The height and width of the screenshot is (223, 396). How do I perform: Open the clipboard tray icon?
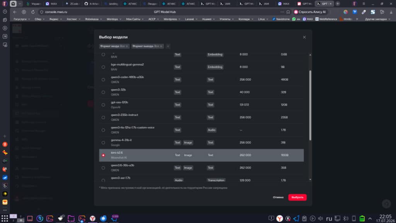[304, 218]
